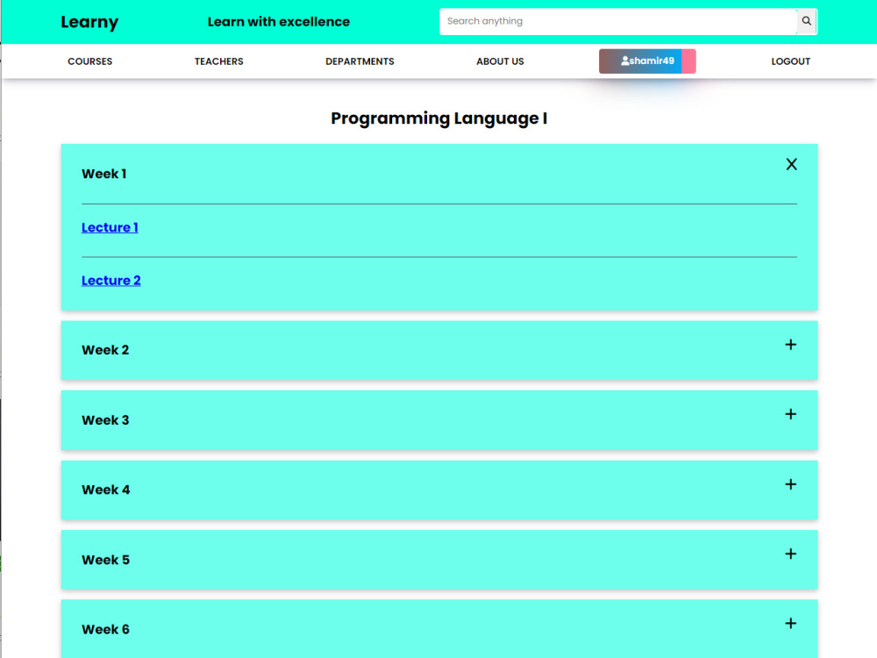Screen dimensions: 877x658
Task: Click the Week 6 heading text
Action: tap(106, 629)
